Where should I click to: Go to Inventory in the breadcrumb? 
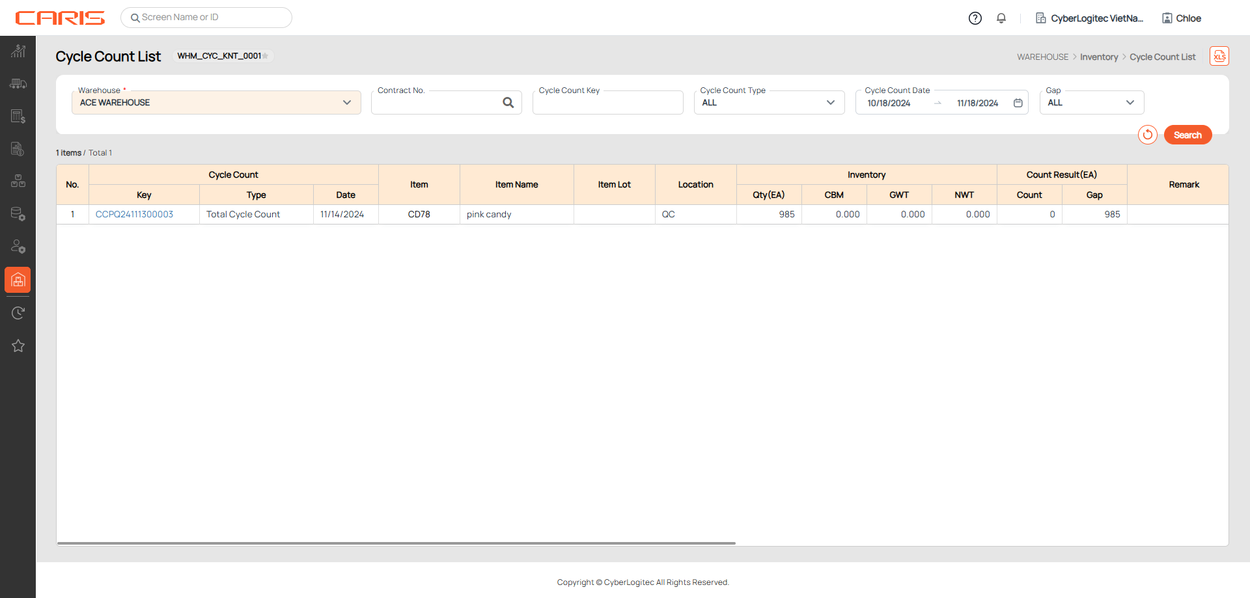pyautogui.click(x=1098, y=57)
